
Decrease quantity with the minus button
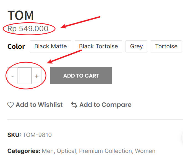click(12, 76)
